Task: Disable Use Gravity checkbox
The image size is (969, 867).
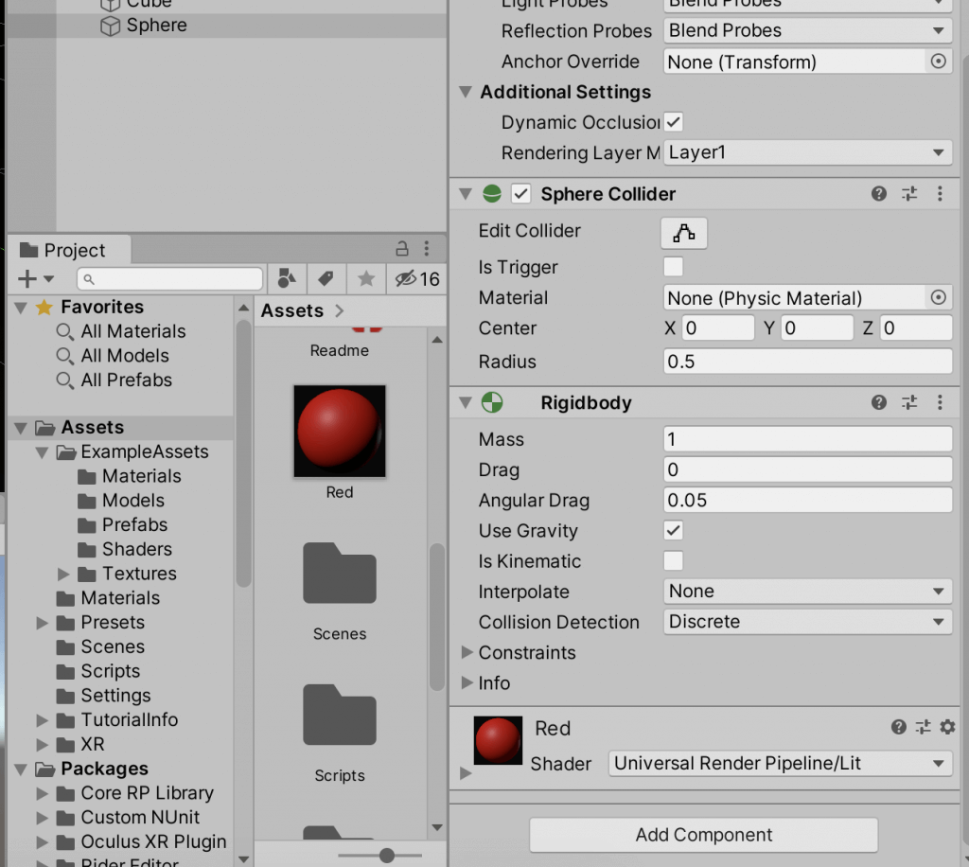Action: (x=673, y=530)
